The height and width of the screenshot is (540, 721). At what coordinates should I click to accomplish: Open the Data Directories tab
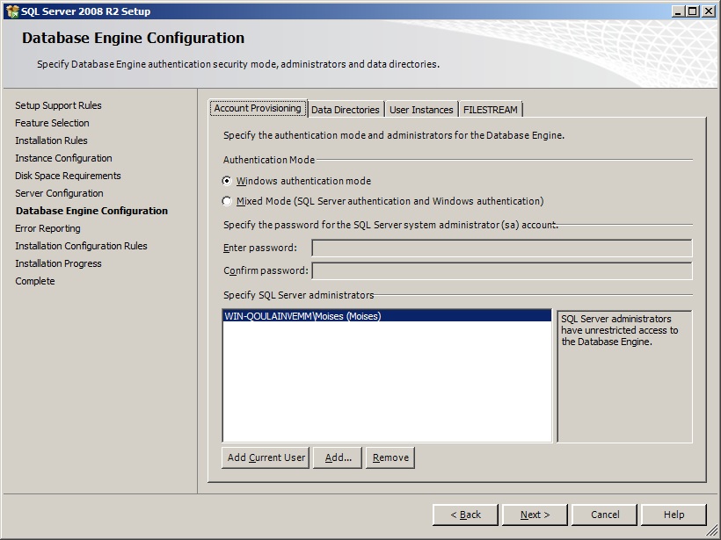click(346, 110)
